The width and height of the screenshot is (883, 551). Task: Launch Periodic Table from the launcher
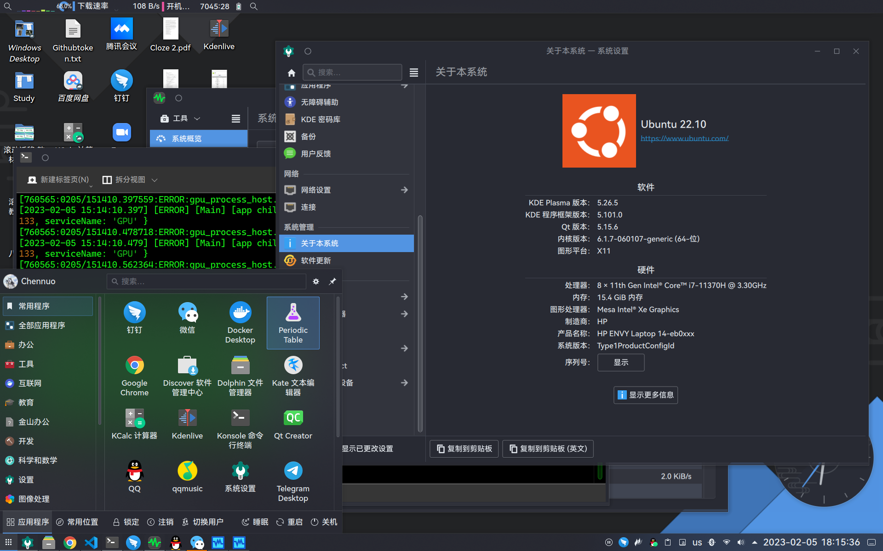coord(293,322)
